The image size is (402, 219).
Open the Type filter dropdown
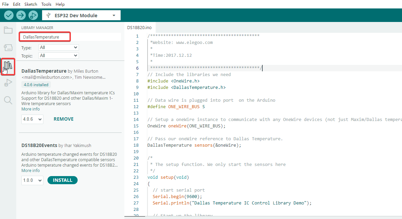pyautogui.click(x=58, y=48)
